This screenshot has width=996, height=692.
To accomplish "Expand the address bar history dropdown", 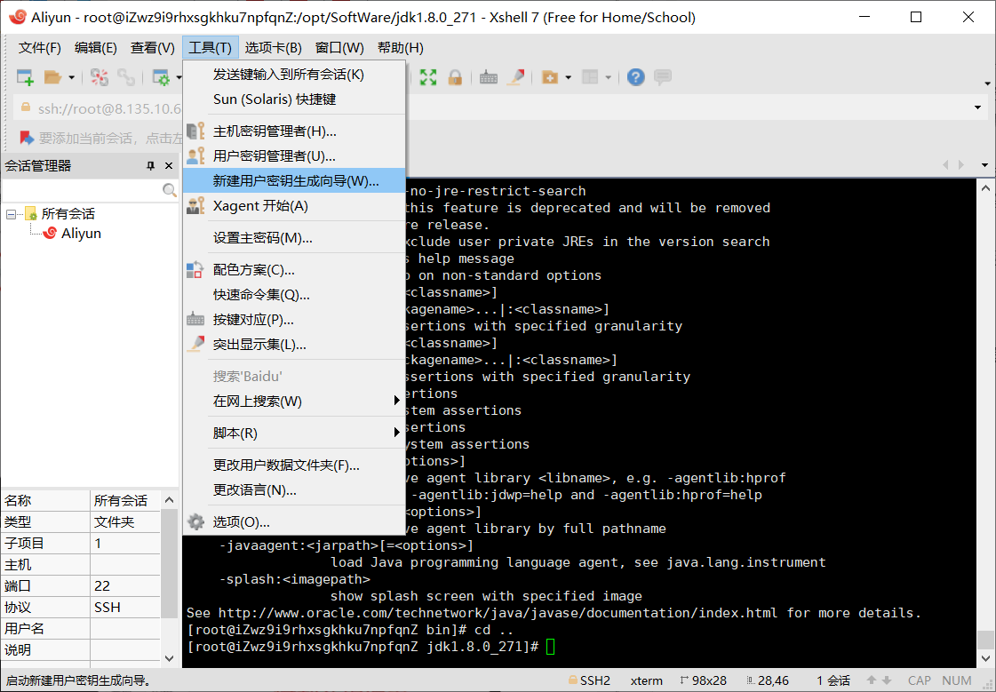I will pos(977,107).
